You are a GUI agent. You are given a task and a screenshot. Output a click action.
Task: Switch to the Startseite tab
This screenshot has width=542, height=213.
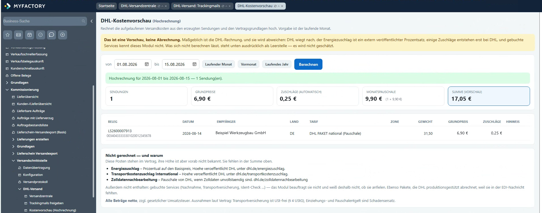point(106,6)
